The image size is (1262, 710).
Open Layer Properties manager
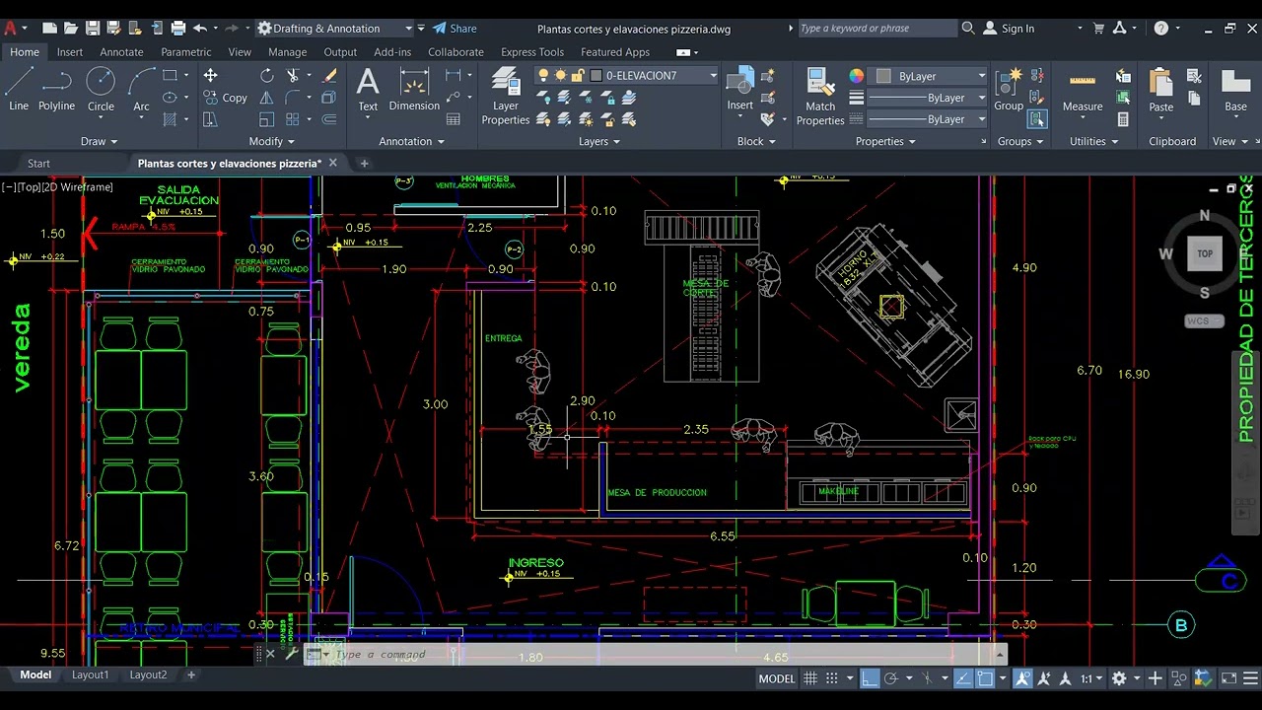click(506, 96)
